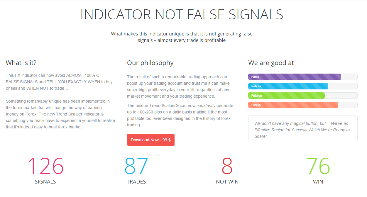The height and width of the screenshot is (197, 367).
Task: Click the red 8 not win counter
Action: 227,166
